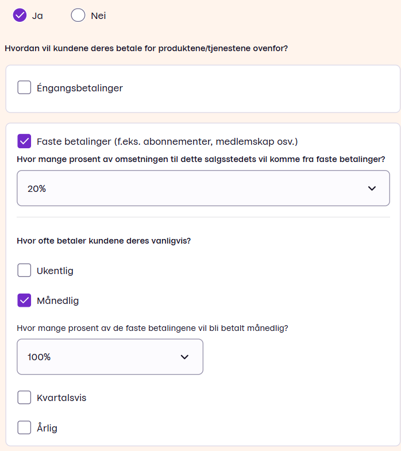Image resolution: width=401 pixels, height=451 pixels.
Task: Click the chevron arrow in the 20% dropdown
Action: (372, 188)
